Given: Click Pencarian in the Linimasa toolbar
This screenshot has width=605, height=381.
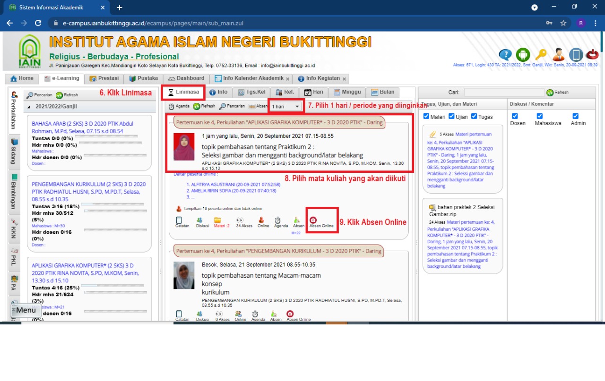Looking at the screenshot, I should pos(232,107).
